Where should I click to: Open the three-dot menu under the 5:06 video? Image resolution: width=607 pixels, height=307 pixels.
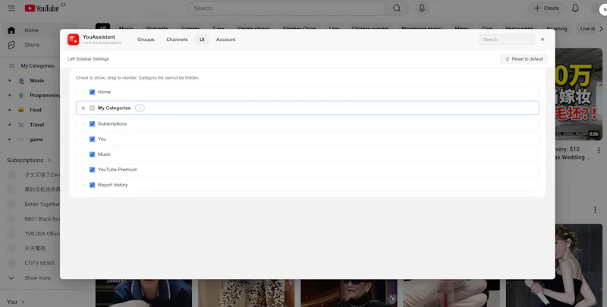coord(599,150)
